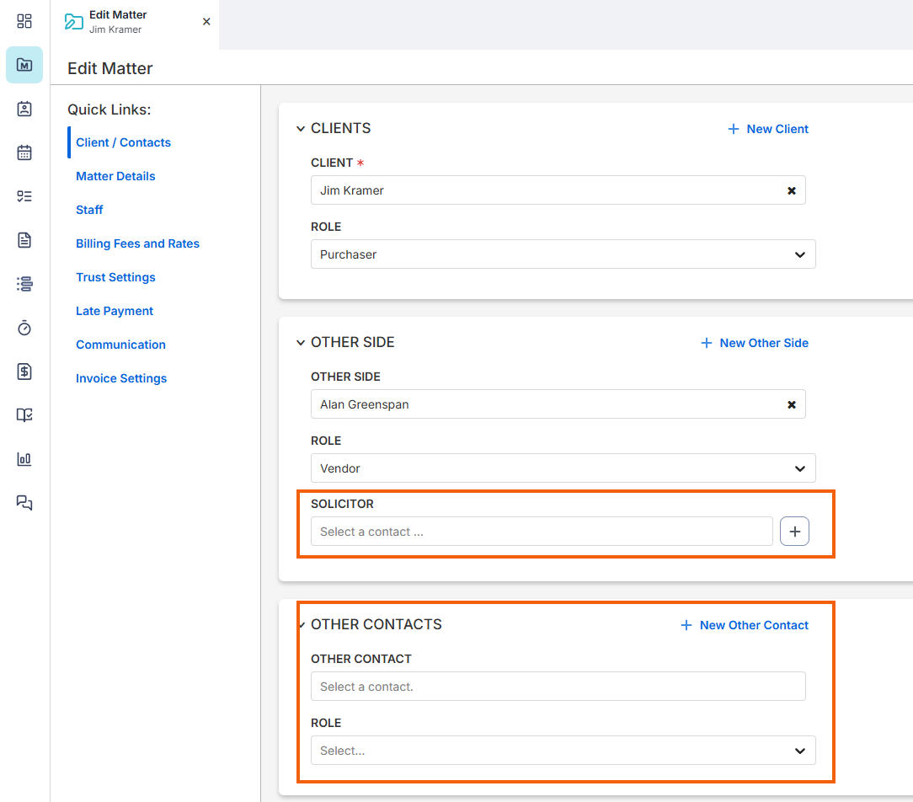Select the Matters icon in sidebar

coord(24,65)
